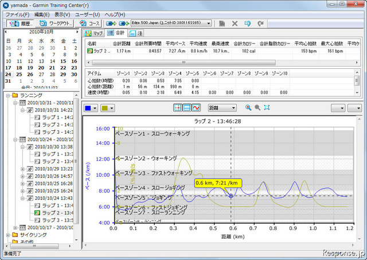This screenshot has height=260, width=367.
Task: Open the Edge 500 Japan device dropdown
Action: [171, 23]
